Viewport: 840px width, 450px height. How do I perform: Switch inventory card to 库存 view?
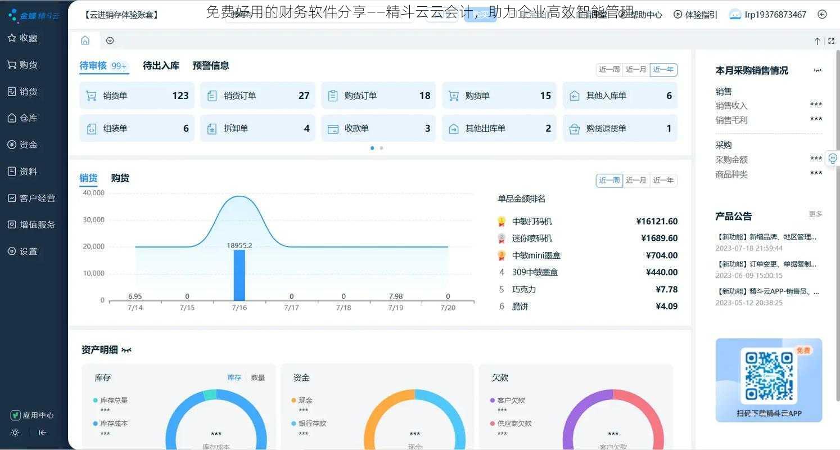[x=234, y=377]
